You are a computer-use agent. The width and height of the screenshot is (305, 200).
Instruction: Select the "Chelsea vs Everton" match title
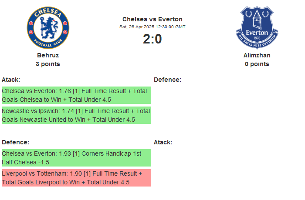click(152, 19)
